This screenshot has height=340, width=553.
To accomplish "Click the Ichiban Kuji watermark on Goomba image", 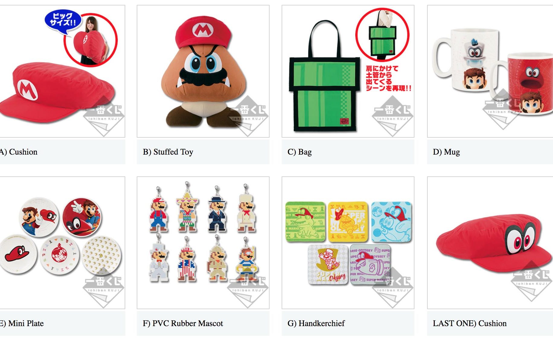I will (248, 116).
